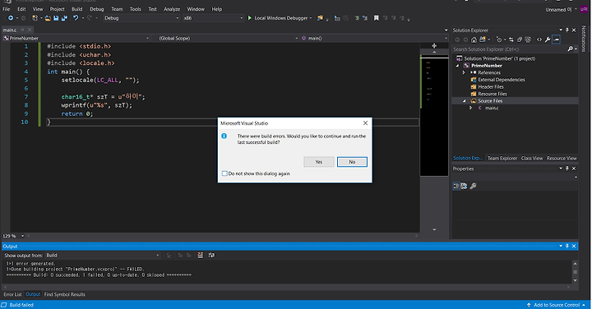Expand the main.c tree node arrow
This screenshot has height=309, width=592.
[x=471, y=108]
